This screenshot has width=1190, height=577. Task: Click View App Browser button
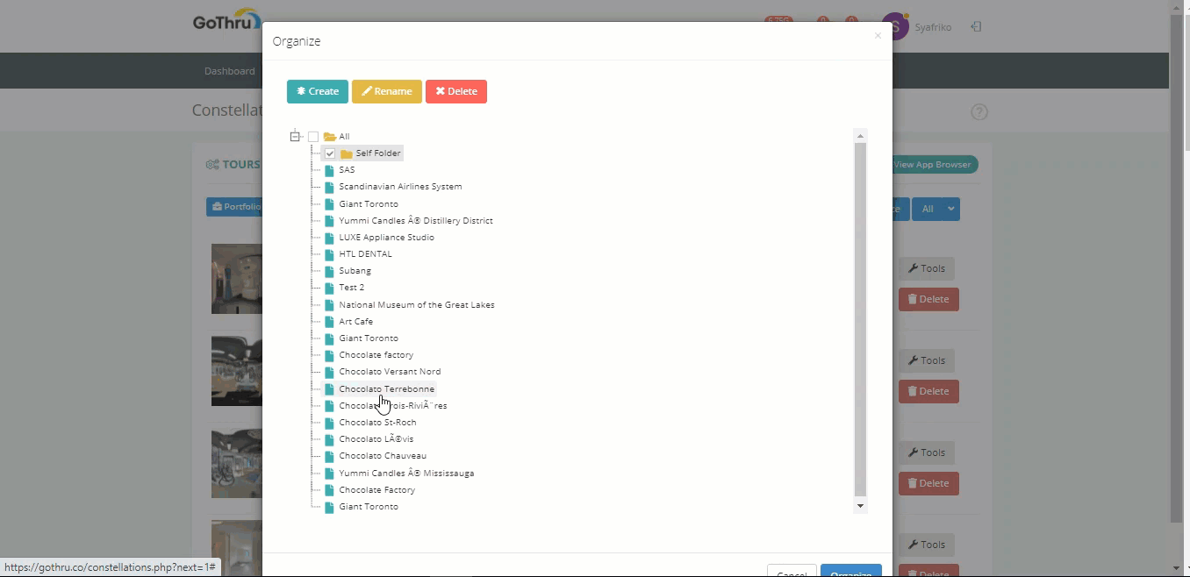point(934,165)
